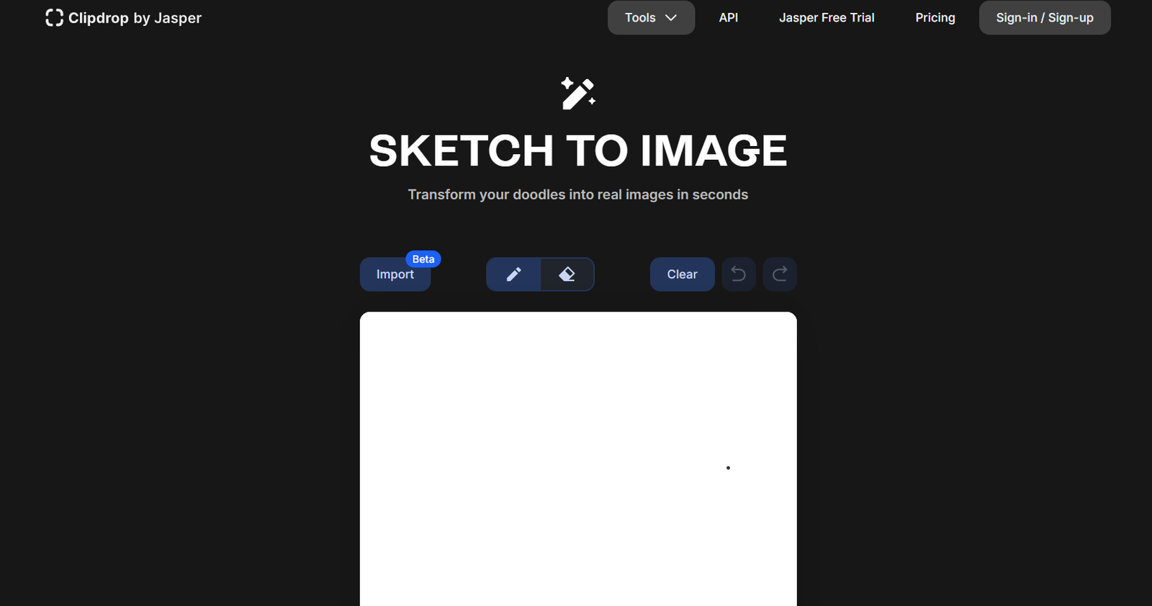The image size is (1152, 606).
Task: Open the Jasper Free Trial link
Action: 827,18
